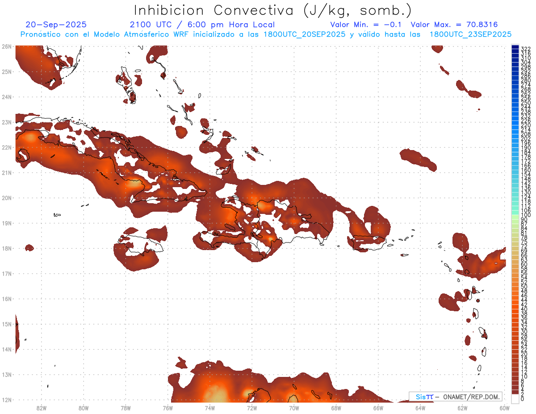Click the title "Inhibicion Convectiva (J/kg, somb.)"

coord(273,10)
